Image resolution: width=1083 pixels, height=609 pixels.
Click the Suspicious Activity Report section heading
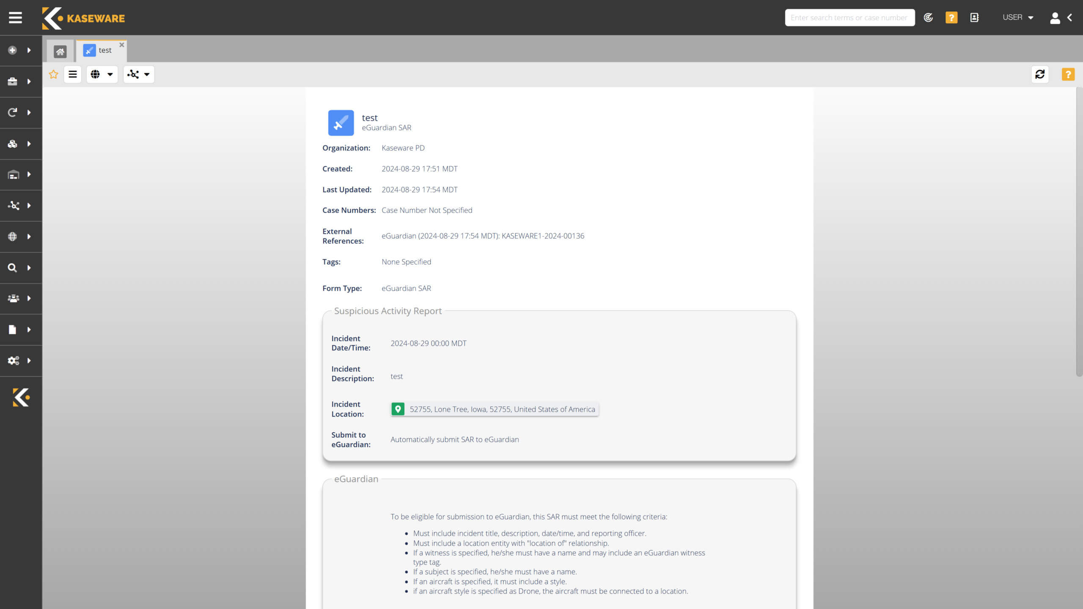tap(388, 311)
